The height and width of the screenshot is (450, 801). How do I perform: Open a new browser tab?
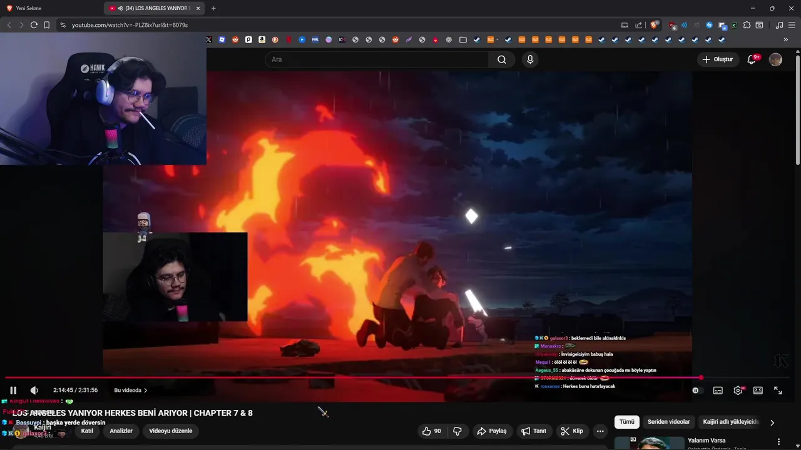(213, 8)
